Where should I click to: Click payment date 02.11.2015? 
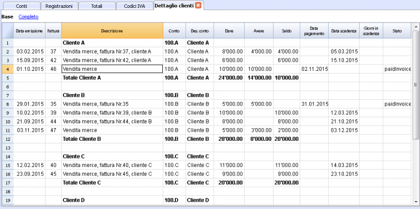coord(314,69)
